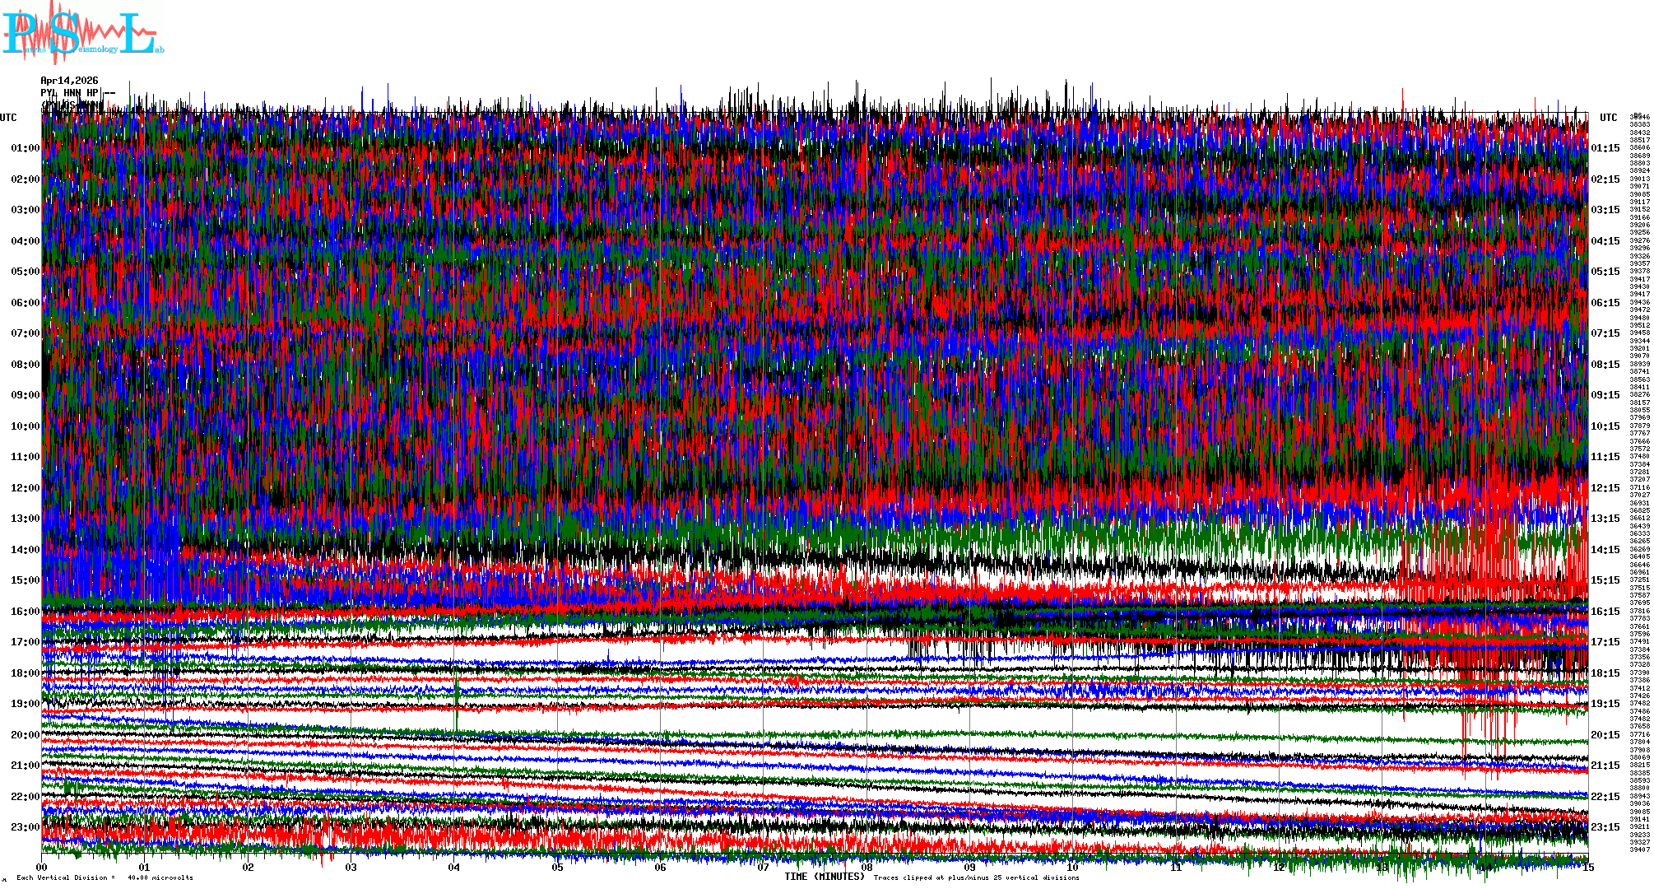Screen dimensions: 1654x889
Task: Select the 23:00 hour label on left
Action: tap(26, 827)
